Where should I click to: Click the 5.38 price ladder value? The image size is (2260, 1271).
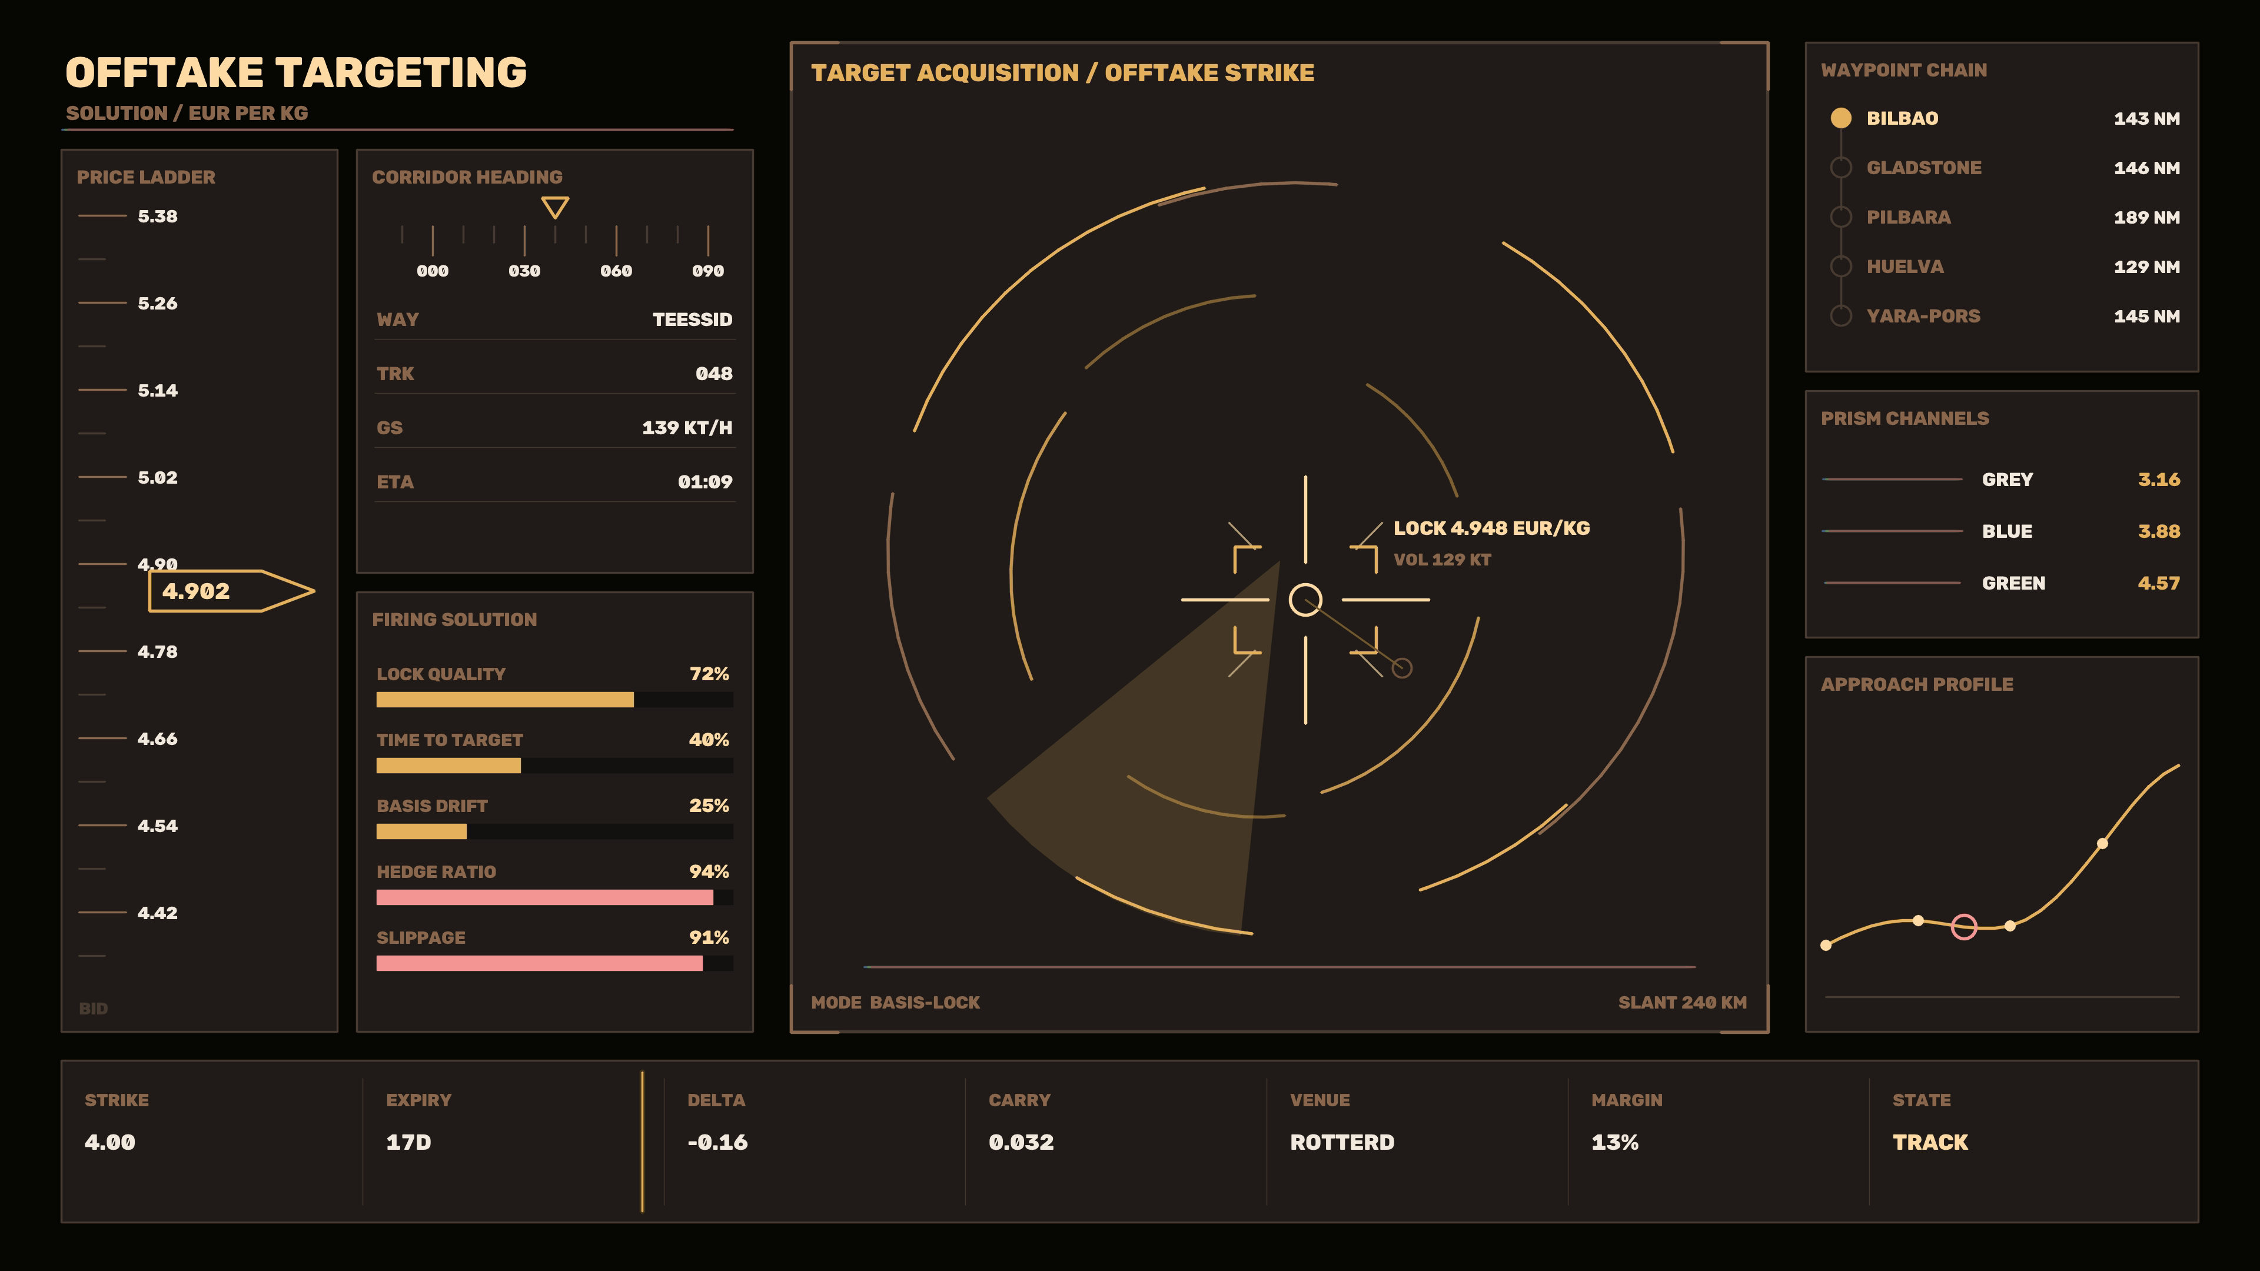158,217
